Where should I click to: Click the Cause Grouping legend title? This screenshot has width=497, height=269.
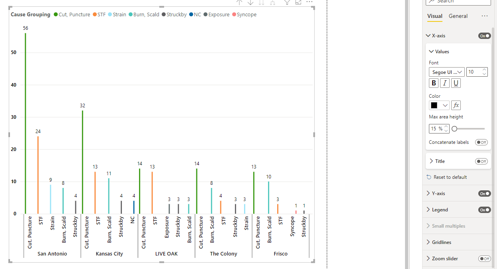click(x=31, y=15)
